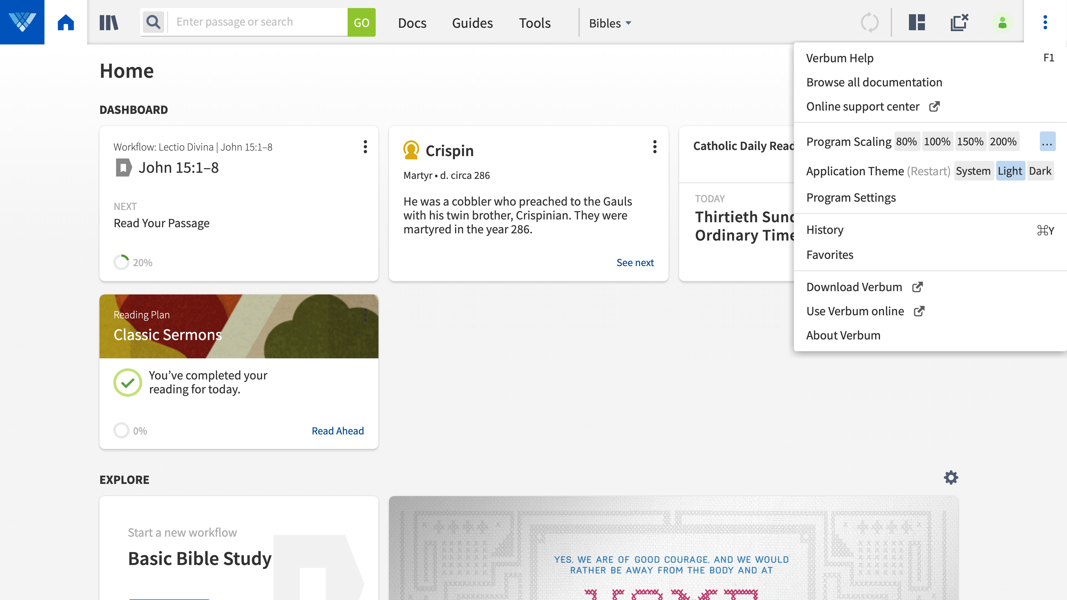1067x600 pixels.
Task: Open John 15:1–8 workflow title
Action: 178,168
